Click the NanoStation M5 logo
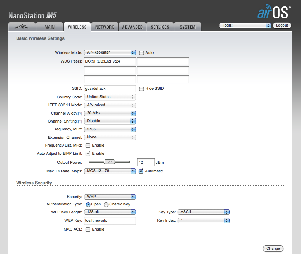The height and width of the screenshot is (254, 301). coord(32,15)
